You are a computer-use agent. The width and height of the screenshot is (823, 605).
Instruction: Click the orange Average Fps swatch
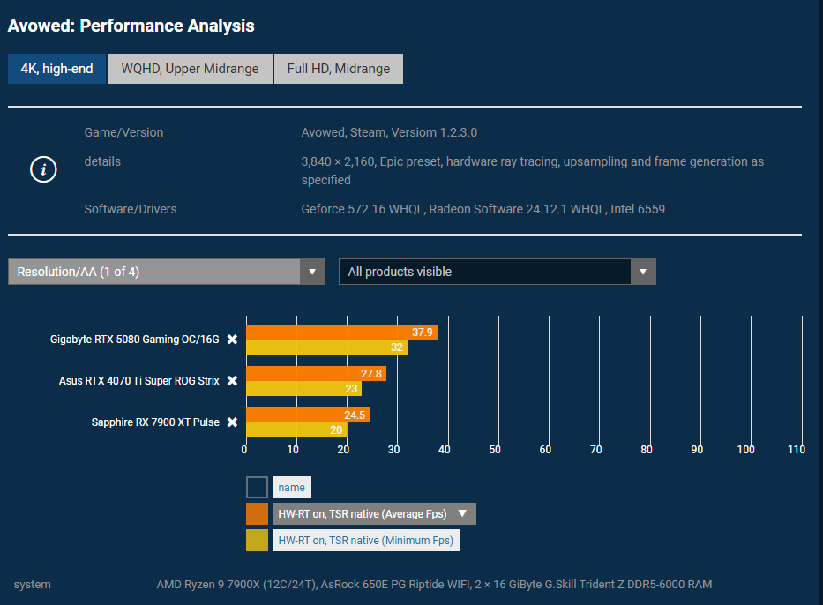258,513
